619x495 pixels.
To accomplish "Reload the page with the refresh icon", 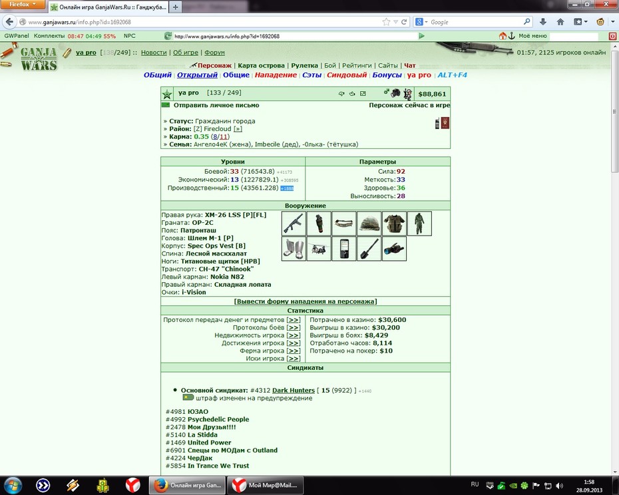I will coord(404,22).
